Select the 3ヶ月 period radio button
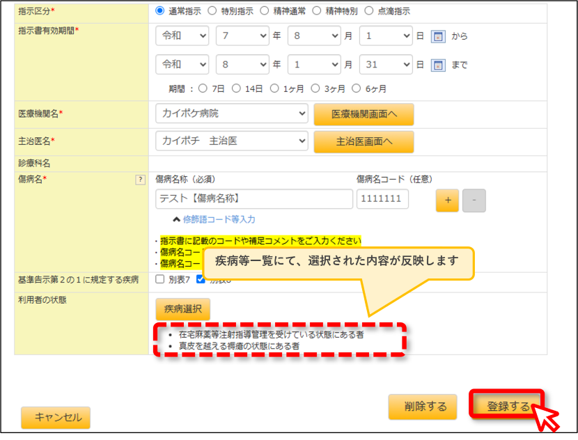This screenshot has width=578, height=440. (x=315, y=88)
